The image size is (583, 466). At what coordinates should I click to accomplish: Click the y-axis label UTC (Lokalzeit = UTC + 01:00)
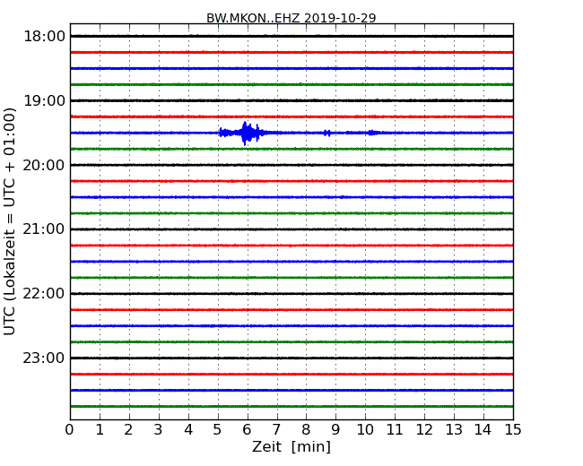(10, 221)
